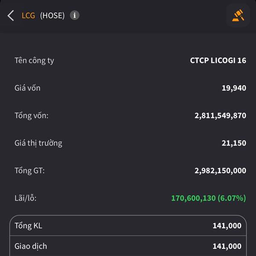Tap the Tên công ty label
This screenshot has height=256, width=256.
[x=34, y=61]
